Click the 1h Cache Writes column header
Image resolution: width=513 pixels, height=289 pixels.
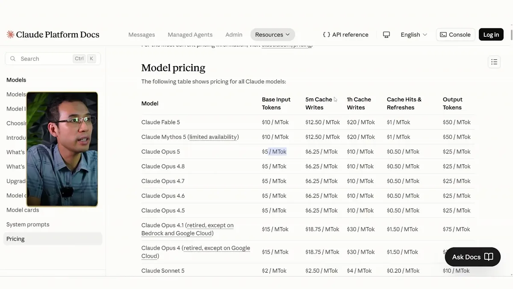[359, 103]
